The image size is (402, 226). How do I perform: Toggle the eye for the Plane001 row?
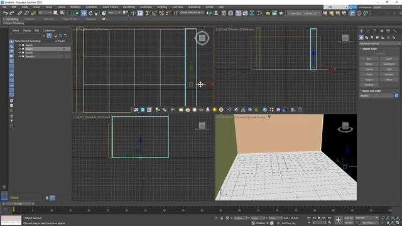pos(19,56)
